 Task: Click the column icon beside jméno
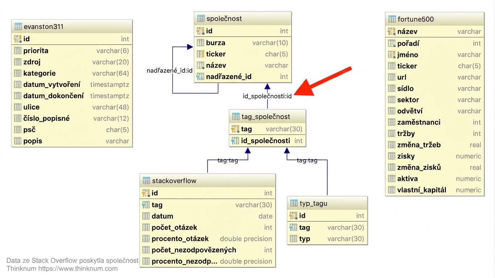pos(392,55)
